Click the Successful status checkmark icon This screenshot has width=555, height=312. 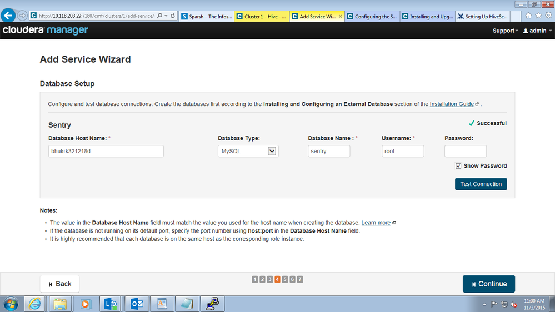click(x=472, y=123)
